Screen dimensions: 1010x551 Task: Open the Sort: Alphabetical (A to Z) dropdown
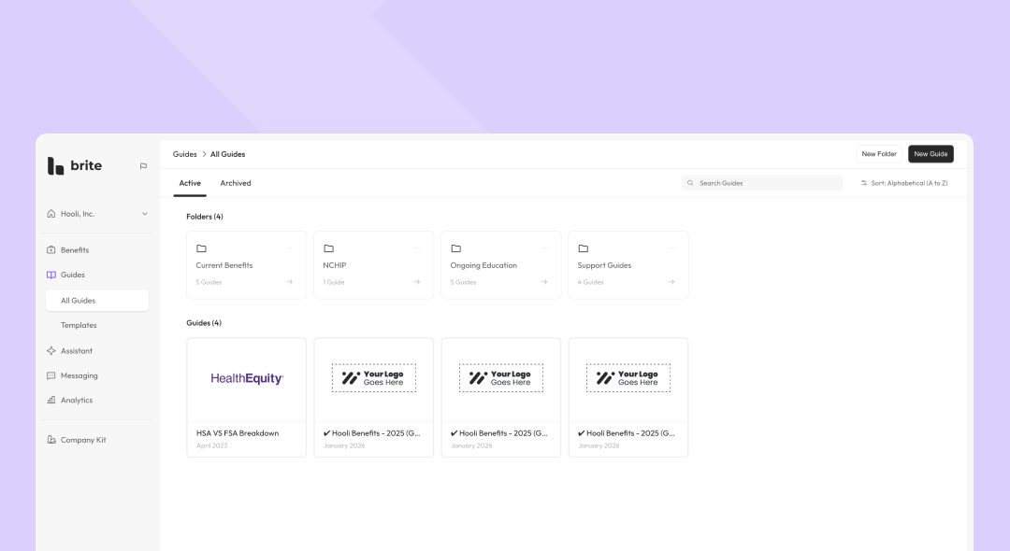[903, 183]
